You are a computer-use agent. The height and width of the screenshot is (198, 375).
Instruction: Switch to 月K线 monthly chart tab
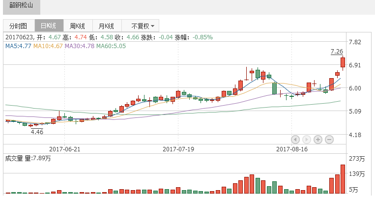(107, 26)
